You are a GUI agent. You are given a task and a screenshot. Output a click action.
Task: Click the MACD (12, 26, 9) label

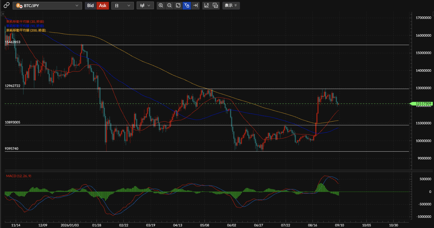[19, 176]
